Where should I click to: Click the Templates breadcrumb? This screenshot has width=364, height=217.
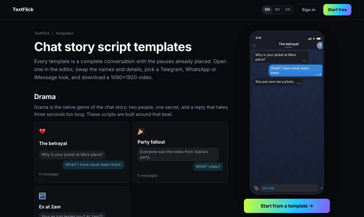64,33
